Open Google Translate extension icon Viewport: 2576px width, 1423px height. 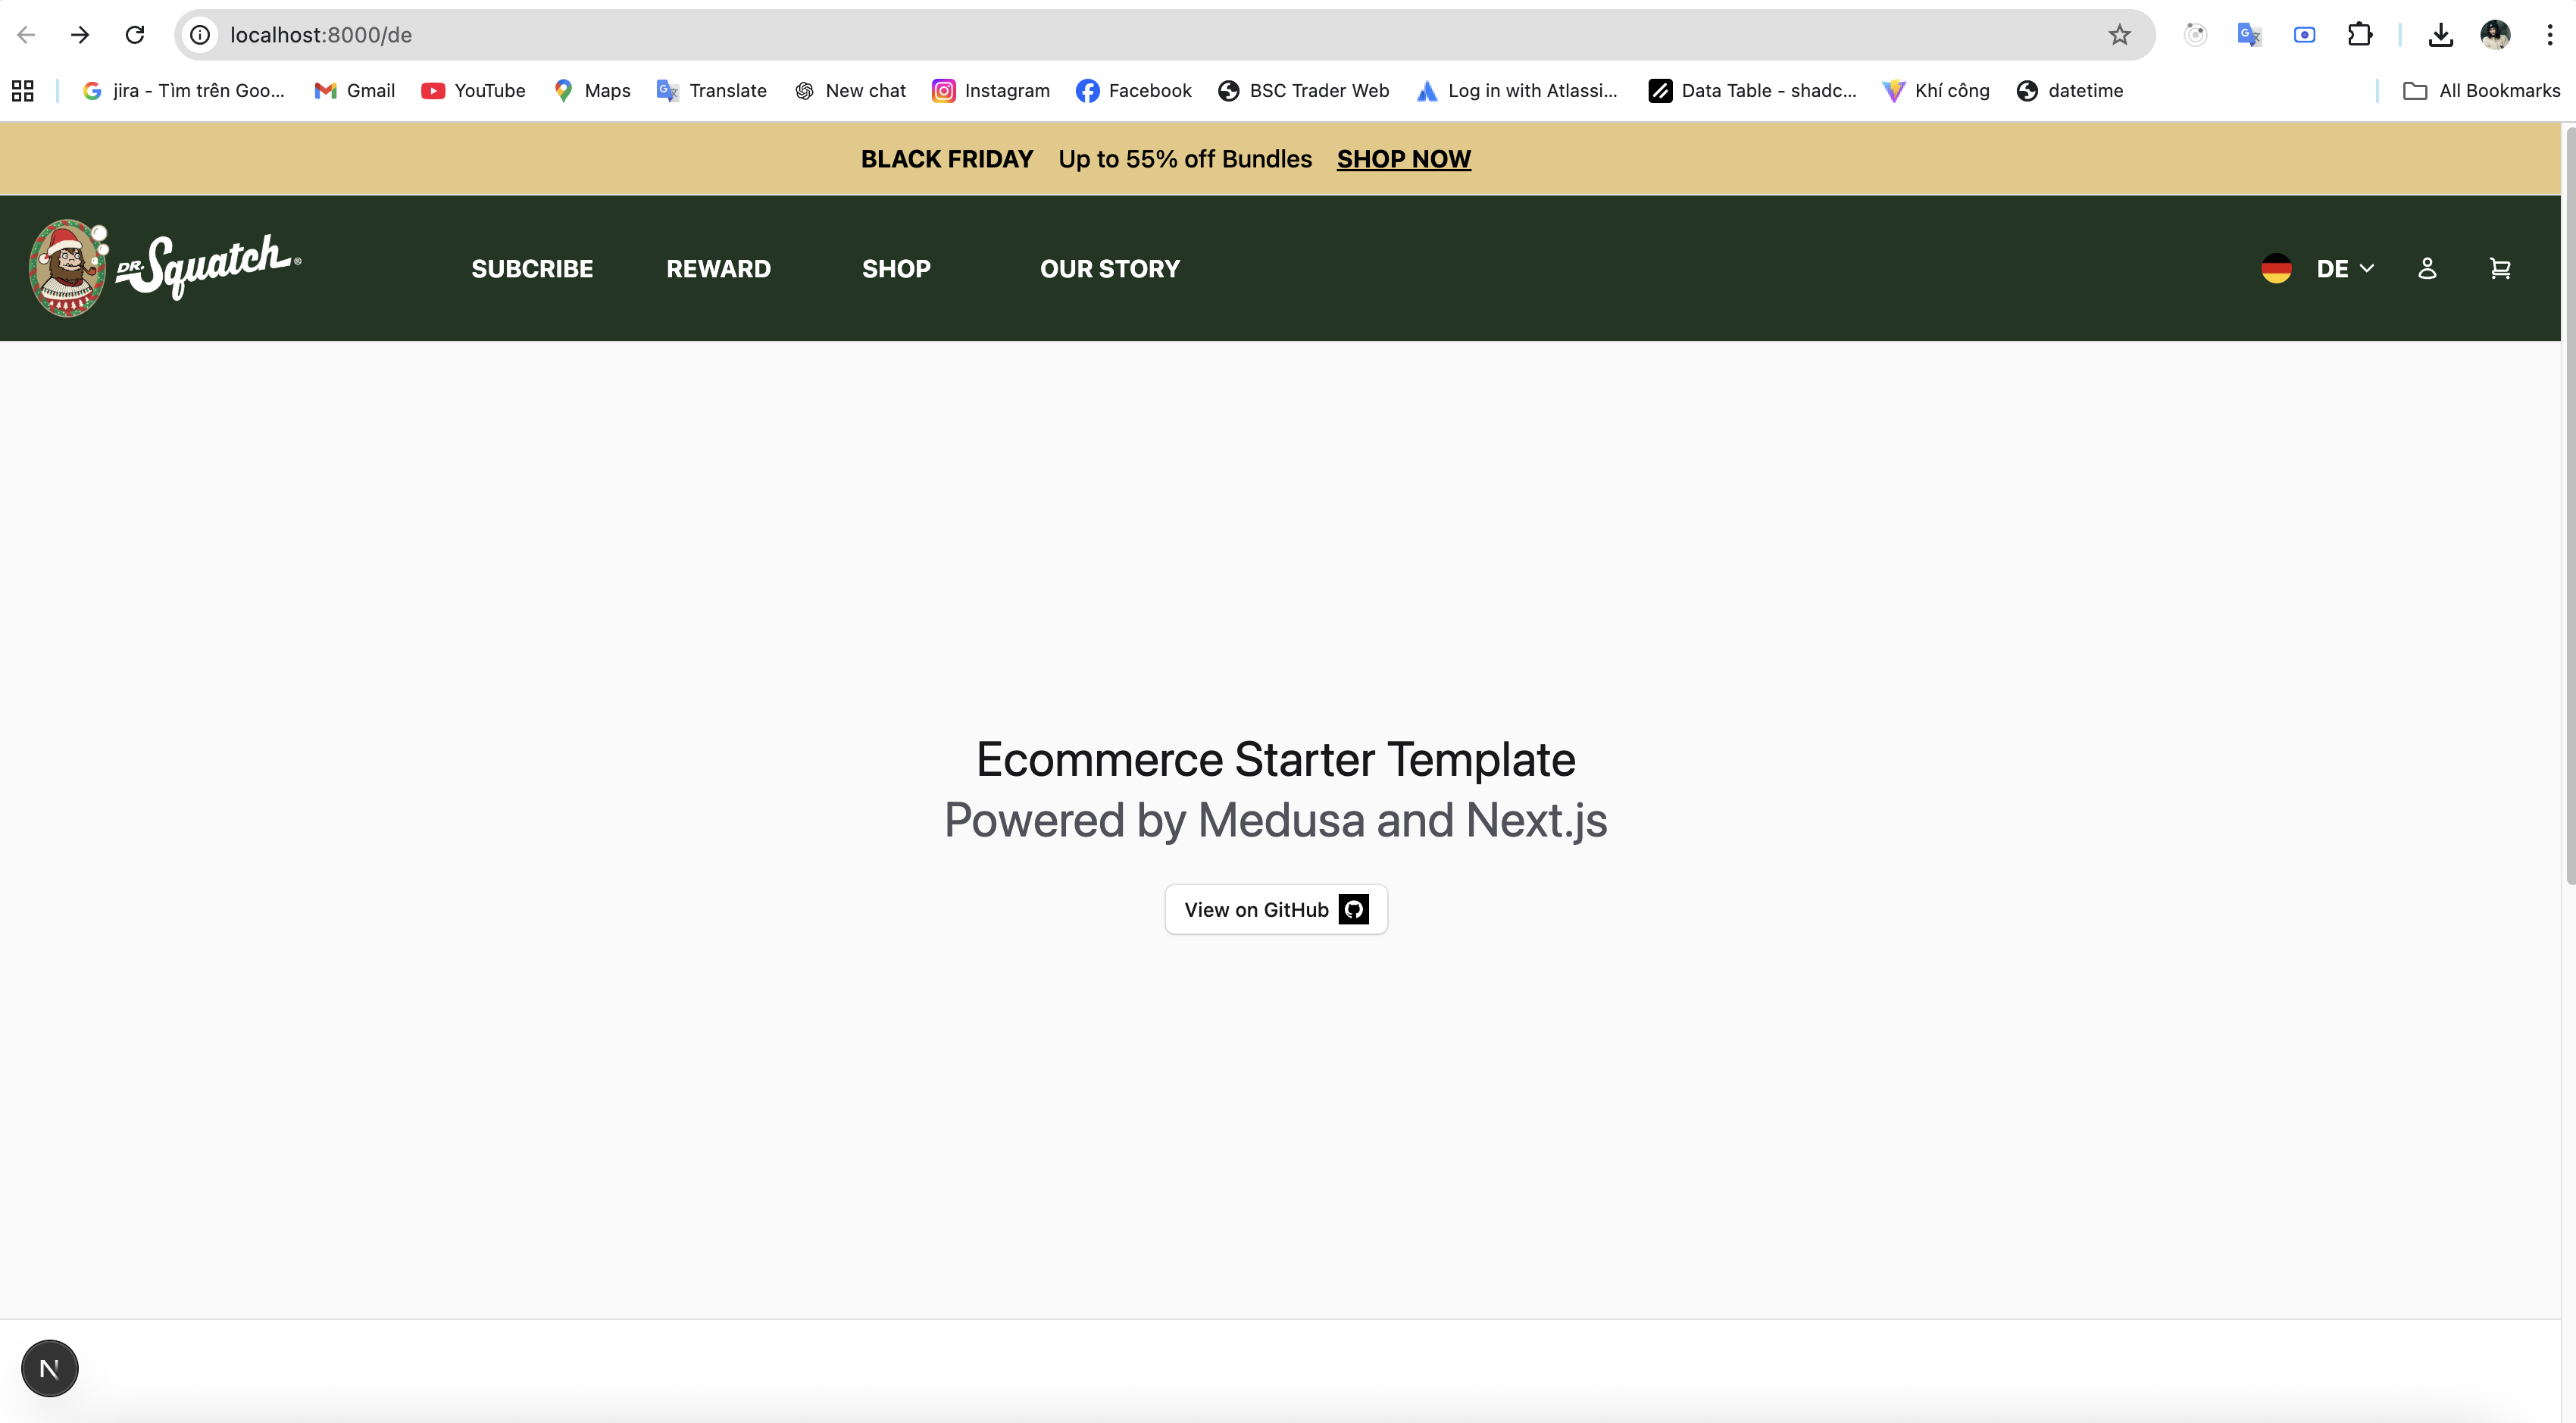(2249, 35)
